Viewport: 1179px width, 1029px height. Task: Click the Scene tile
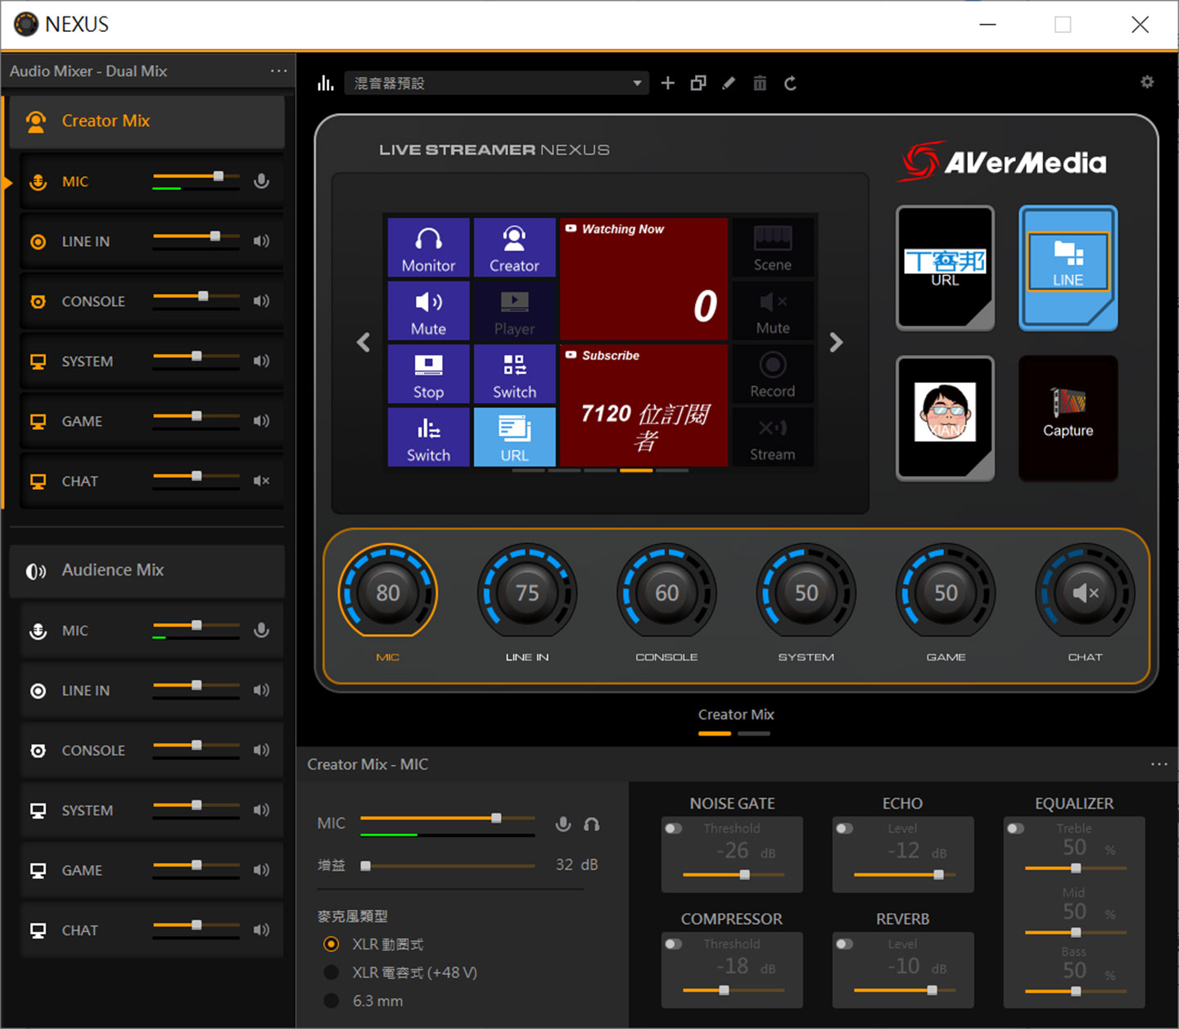(x=772, y=247)
